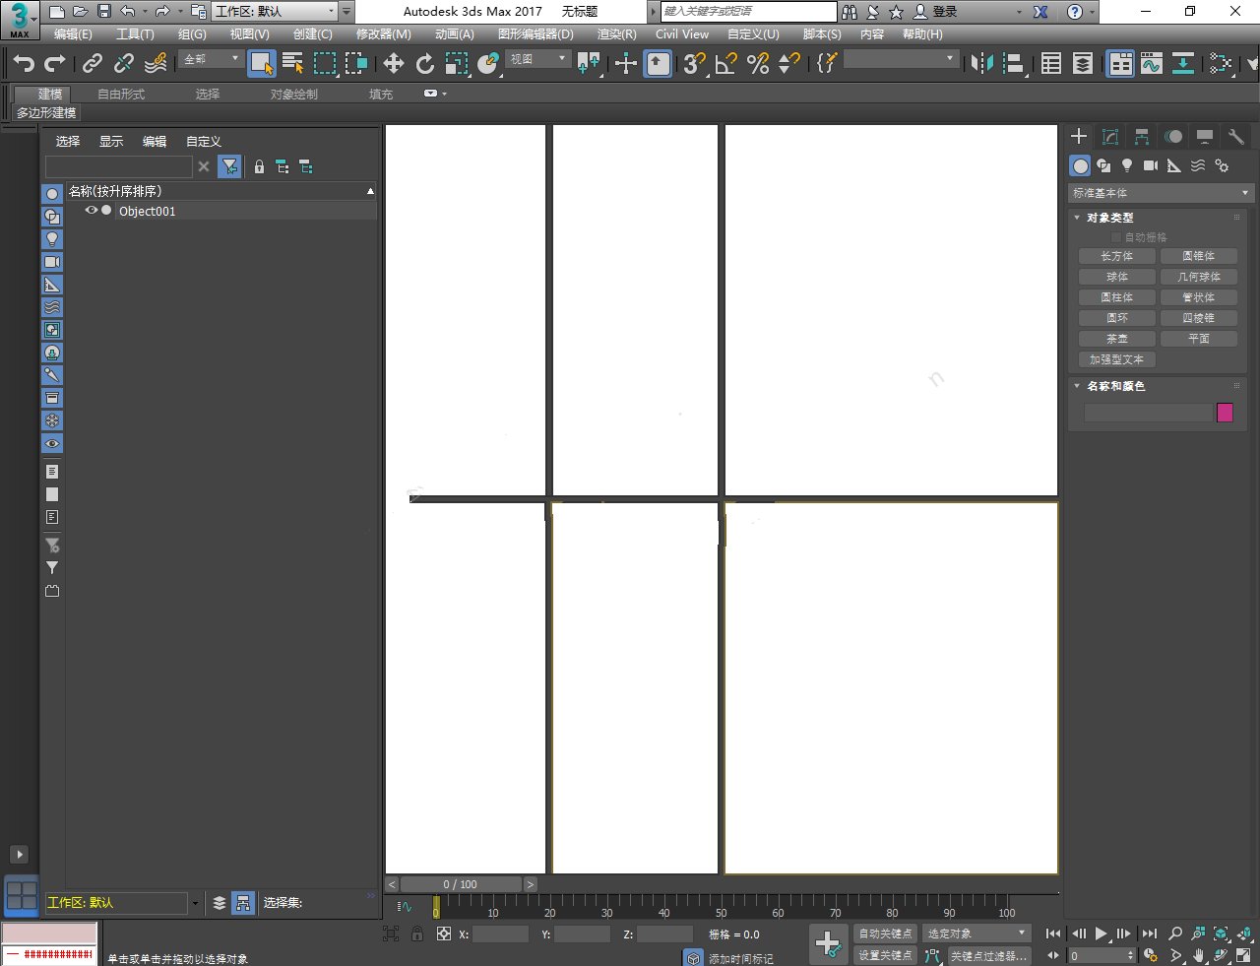Activate the Select and Link tool
The width and height of the screenshot is (1260, 966).
[93, 64]
